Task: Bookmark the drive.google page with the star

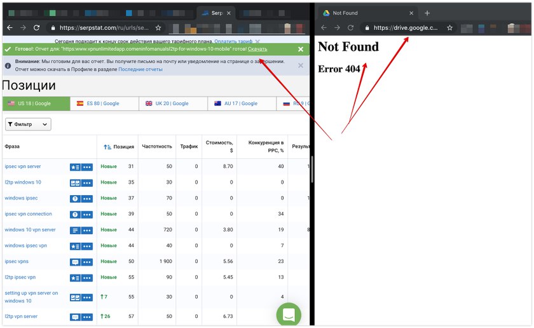Action: click(x=449, y=28)
